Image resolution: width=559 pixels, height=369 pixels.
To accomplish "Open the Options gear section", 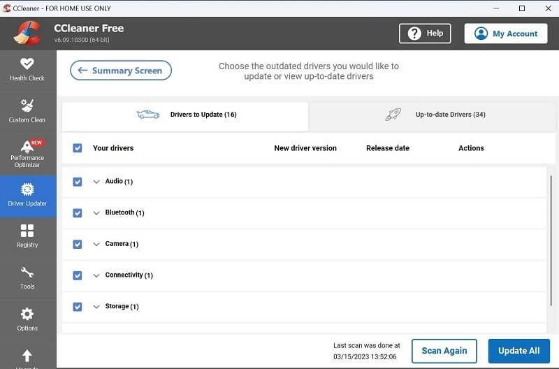I will point(27,320).
